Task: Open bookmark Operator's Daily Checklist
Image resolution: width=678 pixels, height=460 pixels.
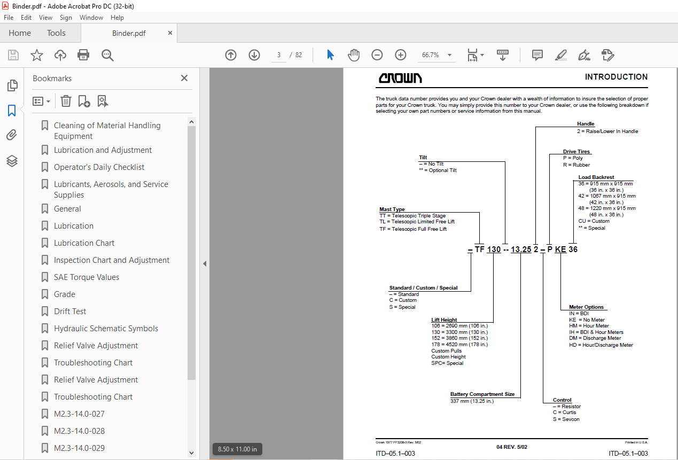Action: pyautogui.click(x=99, y=167)
